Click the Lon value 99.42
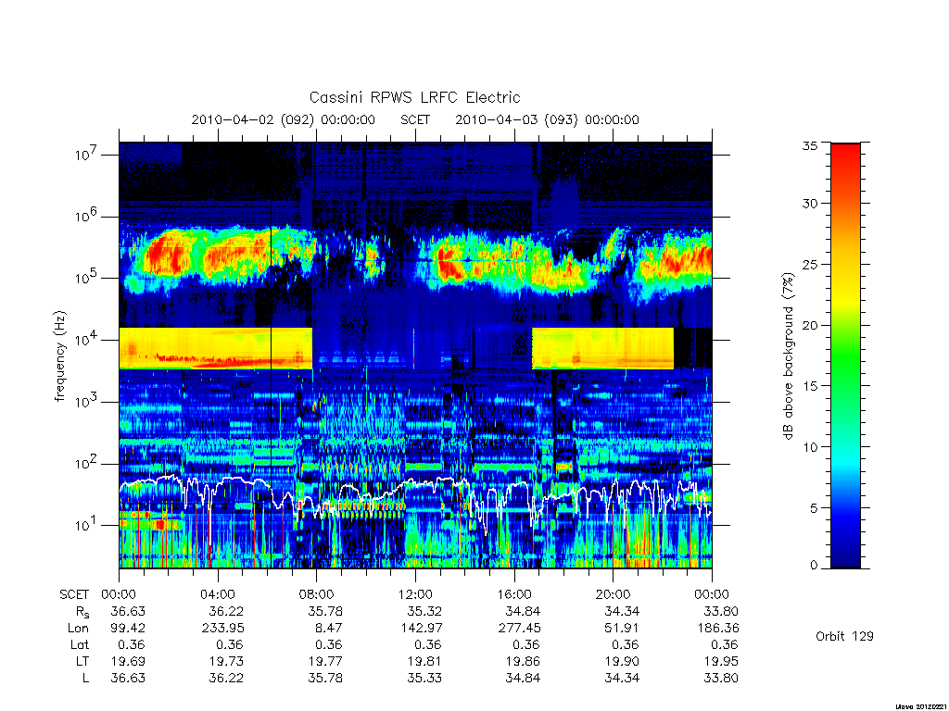The height and width of the screenshot is (711, 949). tap(128, 629)
